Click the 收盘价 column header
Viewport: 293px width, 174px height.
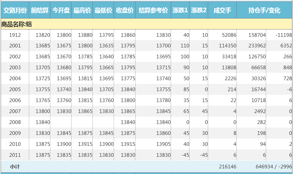tap(125, 10)
